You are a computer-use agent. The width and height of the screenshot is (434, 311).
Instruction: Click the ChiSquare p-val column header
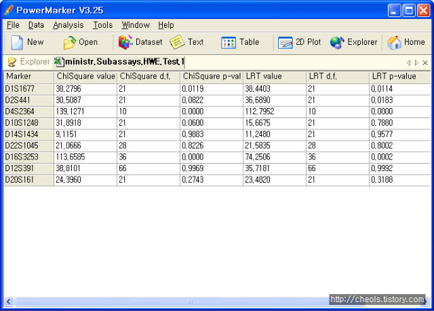pos(212,77)
